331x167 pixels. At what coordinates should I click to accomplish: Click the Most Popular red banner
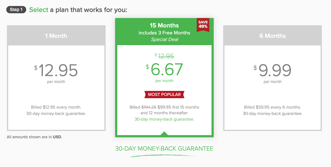tap(164, 94)
